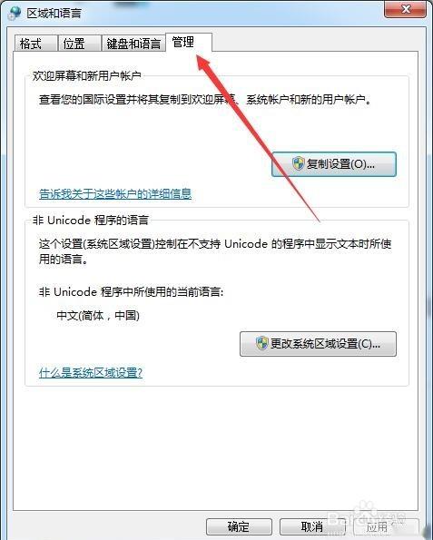Click the 区域和语言 title bar text
433x540 pixels.
click(54, 13)
